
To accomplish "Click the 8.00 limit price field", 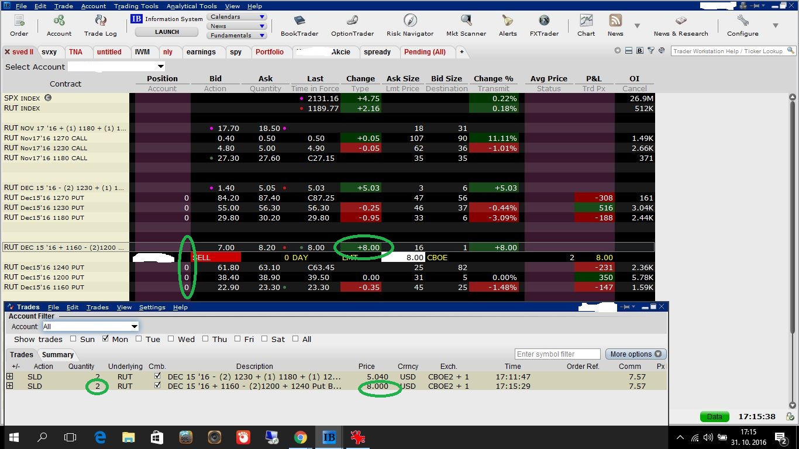I will point(403,257).
